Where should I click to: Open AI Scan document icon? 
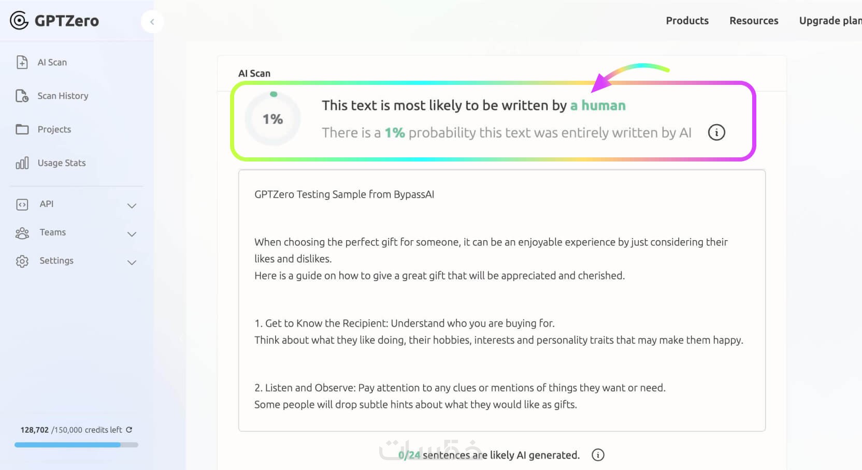[x=22, y=62]
